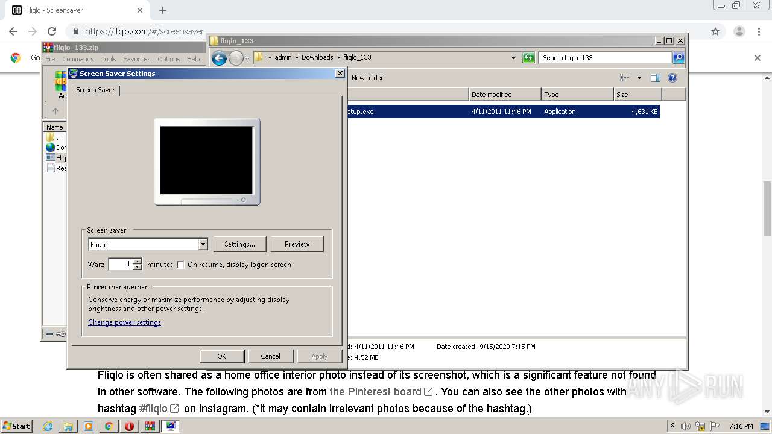772x434 pixels.
Task: Open WinRAR Favorites menu
Action: (x=137, y=59)
